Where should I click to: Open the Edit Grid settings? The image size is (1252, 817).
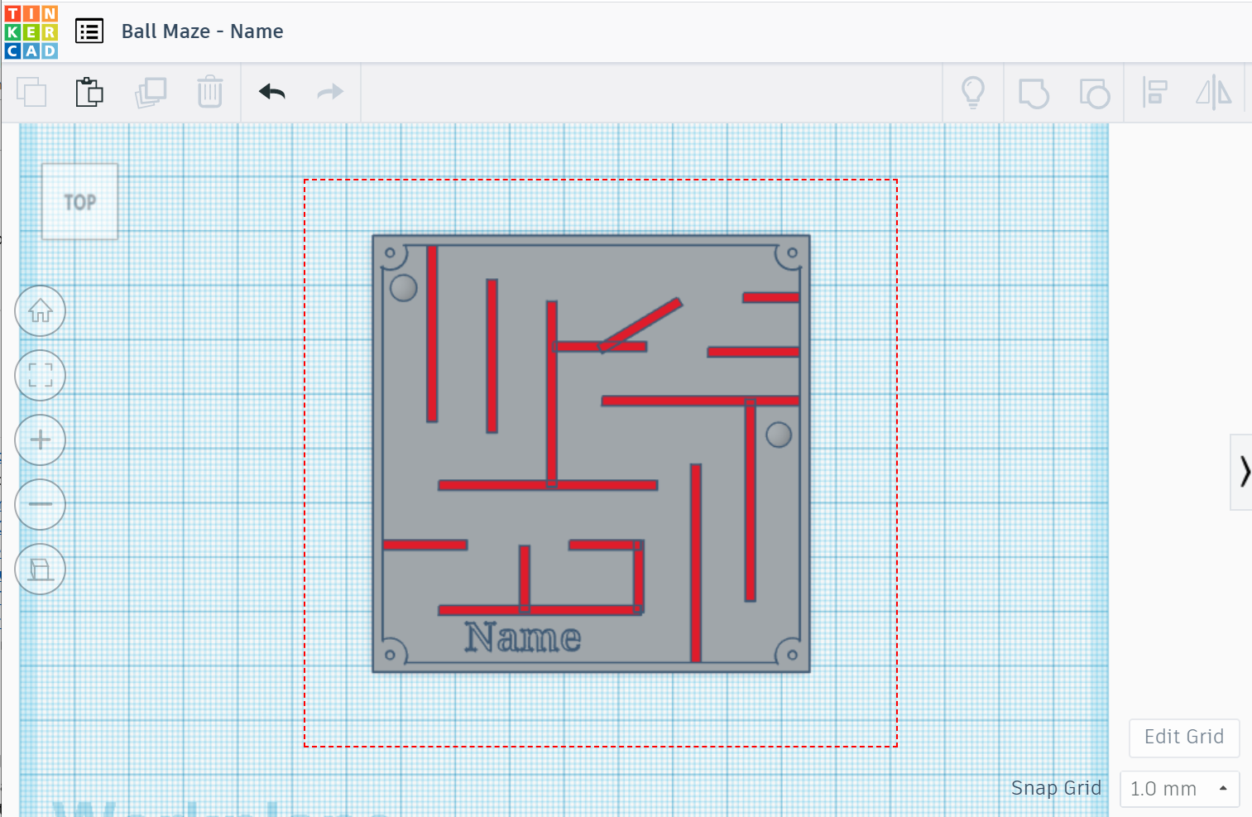(x=1184, y=737)
